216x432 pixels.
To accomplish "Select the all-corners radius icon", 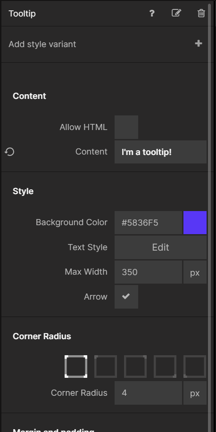I will [76, 367].
